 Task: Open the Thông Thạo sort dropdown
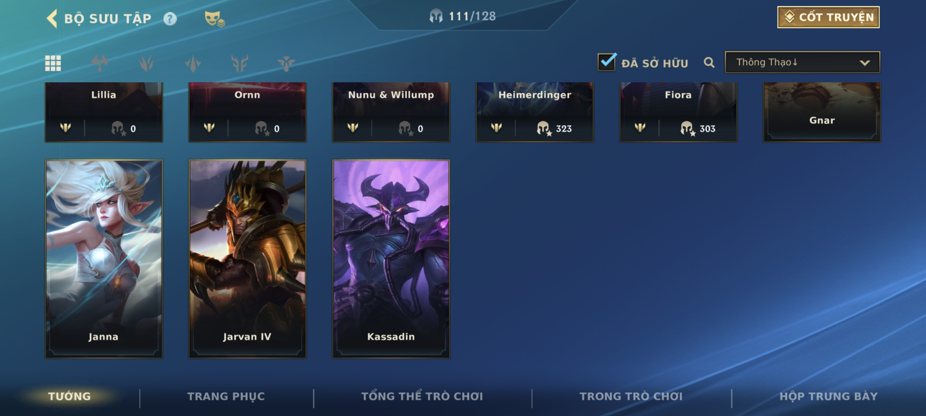(x=802, y=62)
